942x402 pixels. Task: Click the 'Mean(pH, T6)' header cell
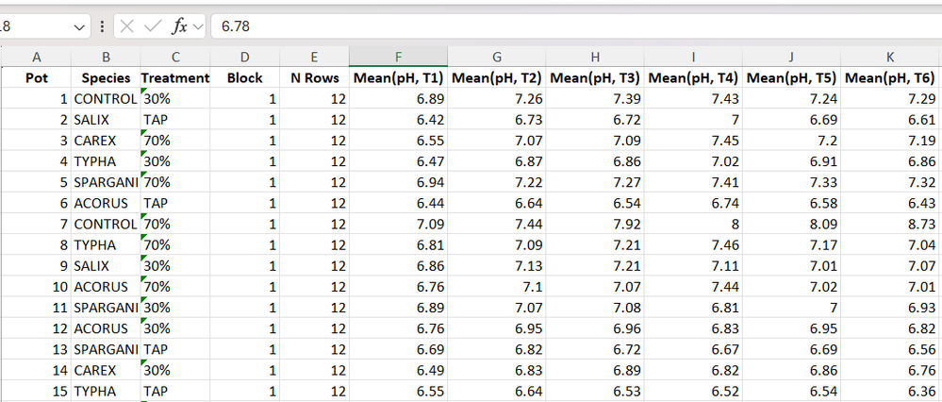[890, 77]
